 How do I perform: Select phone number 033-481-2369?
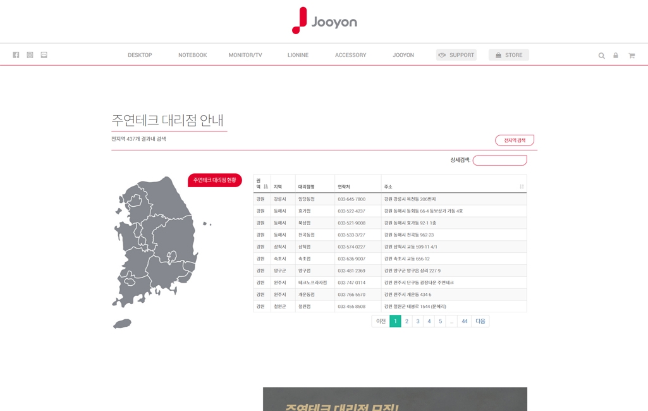(x=352, y=271)
